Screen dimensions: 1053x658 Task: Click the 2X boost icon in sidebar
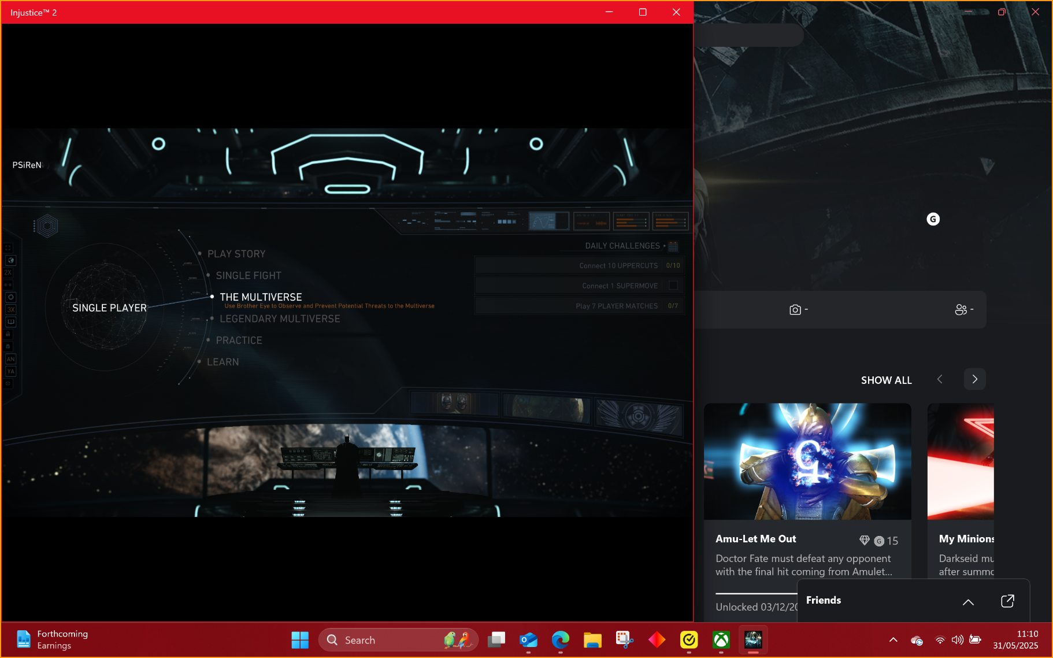(8, 272)
